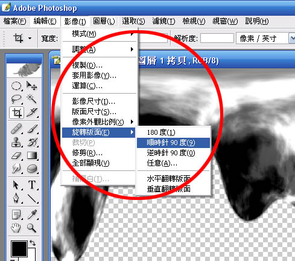Swap foreground and background colors
295x261 pixels.
pos(33,243)
